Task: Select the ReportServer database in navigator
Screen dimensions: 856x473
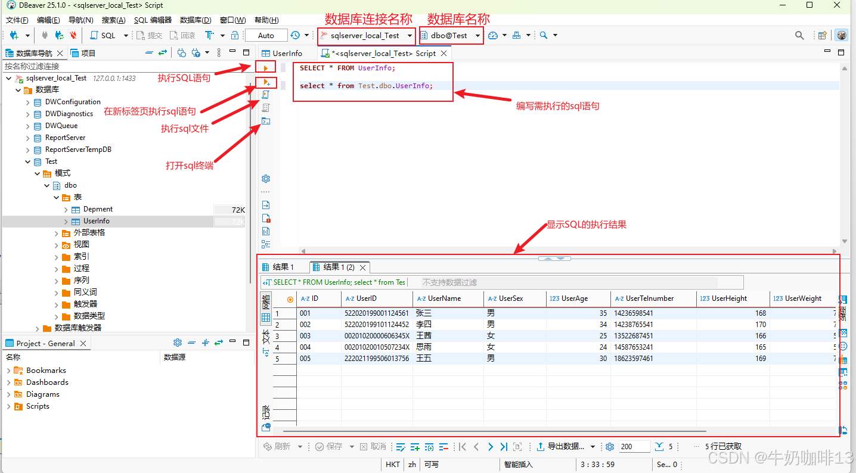Action: coord(65,138)
